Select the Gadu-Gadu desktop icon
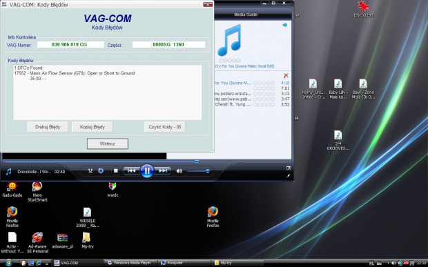 [12, 190]
